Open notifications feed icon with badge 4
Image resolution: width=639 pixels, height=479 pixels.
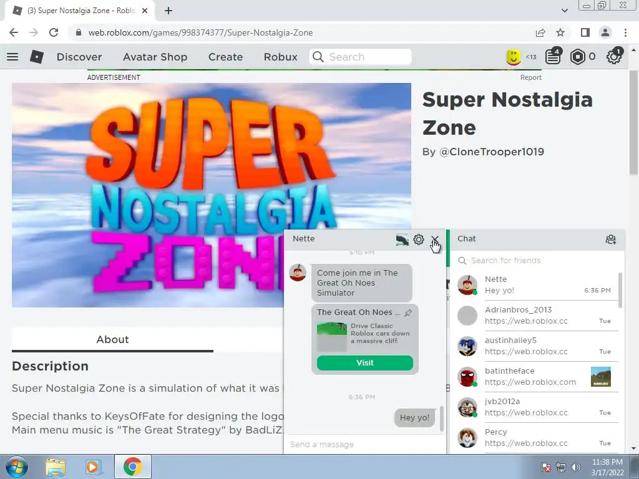[x=553, y=56]
